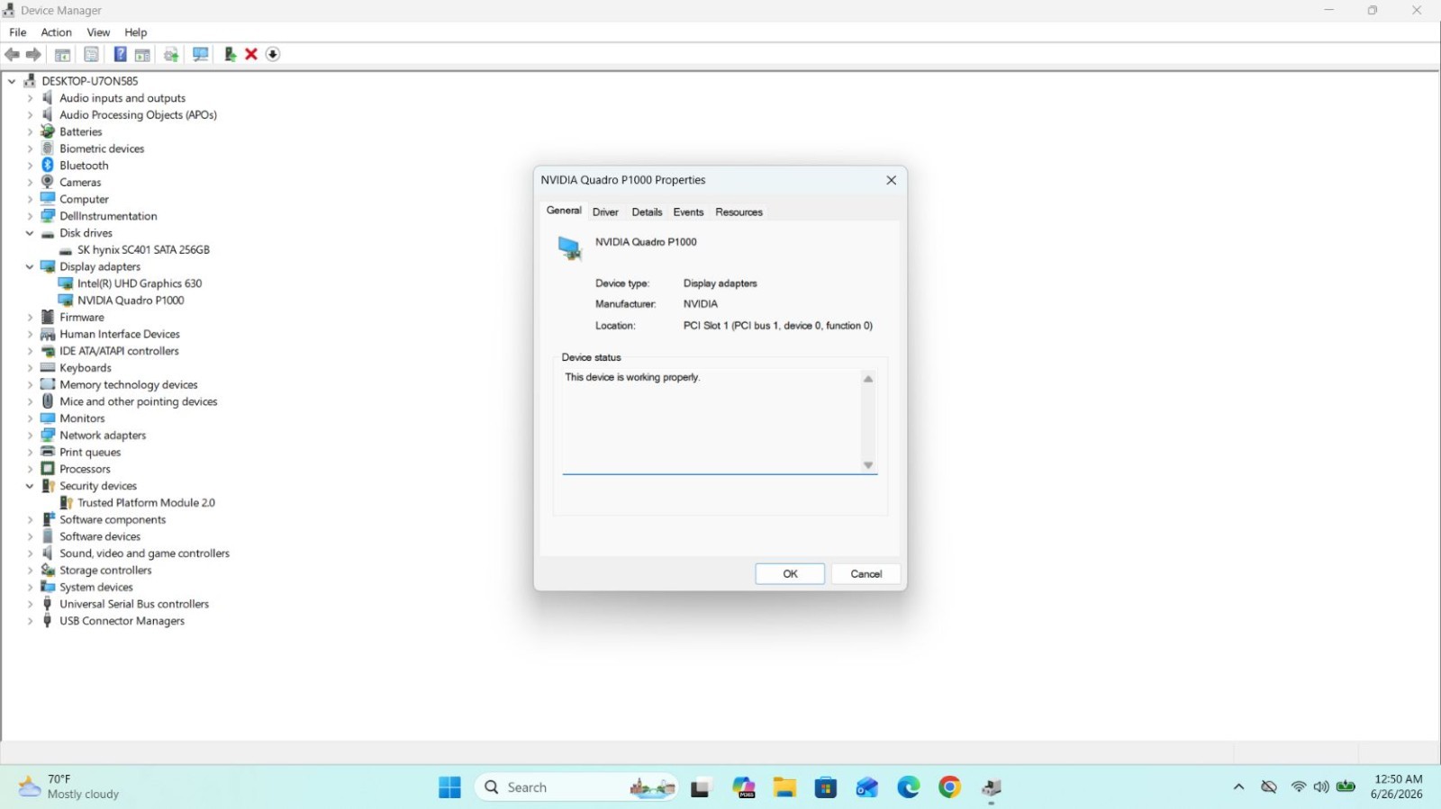
Task: Click the Enable device toolbar icon
Action: point(231,55)
